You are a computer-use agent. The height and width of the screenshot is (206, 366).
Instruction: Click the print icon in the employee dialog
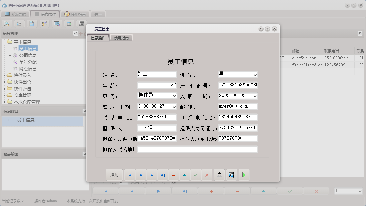click(x=219, y=175)
